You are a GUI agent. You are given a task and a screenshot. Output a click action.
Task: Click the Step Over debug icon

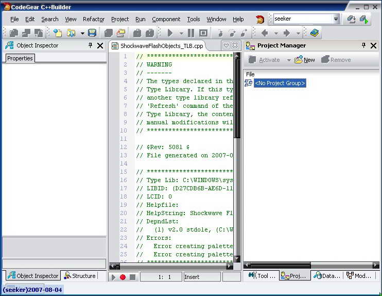232,33
